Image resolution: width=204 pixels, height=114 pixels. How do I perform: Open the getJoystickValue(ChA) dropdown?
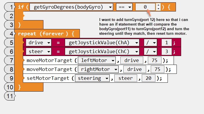[102, 42]
